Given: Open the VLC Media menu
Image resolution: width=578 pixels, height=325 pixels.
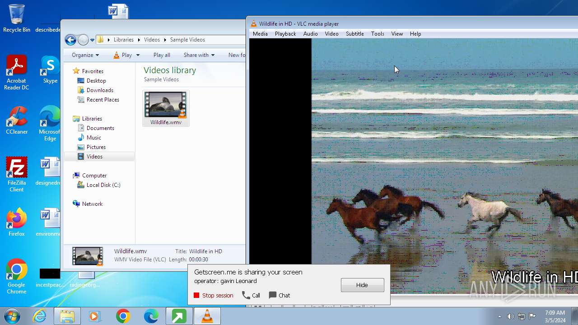Looking at the screenshot, I should pos(260,34).
